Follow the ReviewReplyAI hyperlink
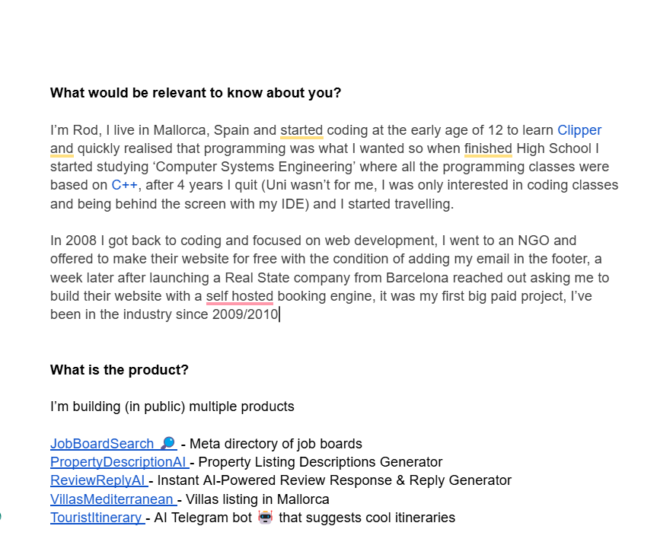 (97, 480)
